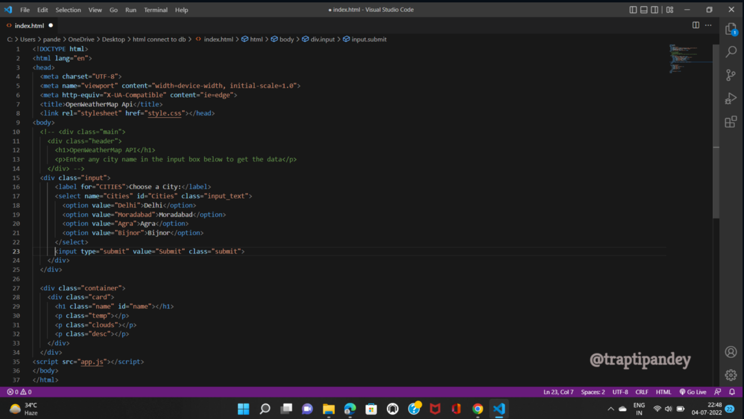Image resolution: width=744 pixels, height=419 pixels.
Task: Click the Split Editor Right icon
Action: (x=696, y=25)
